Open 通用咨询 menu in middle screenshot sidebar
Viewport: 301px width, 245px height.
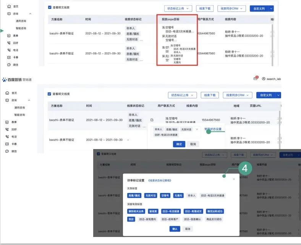(19, 108)
